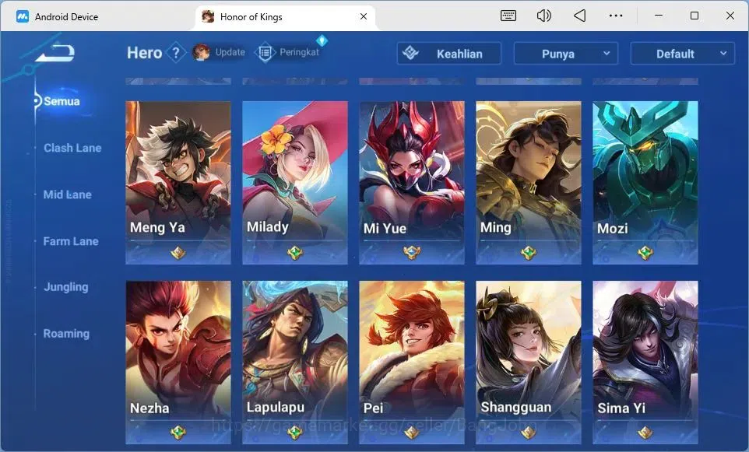Open the Punya filter dropdown
Viewport: 749px width, 452px height.
point(565,54)
